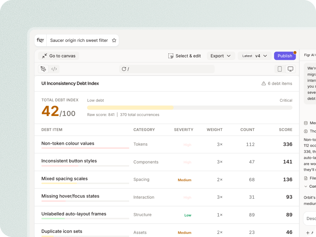Focus the chat description input field
Screen dimensions: 316x237
[x=310, y=218]
